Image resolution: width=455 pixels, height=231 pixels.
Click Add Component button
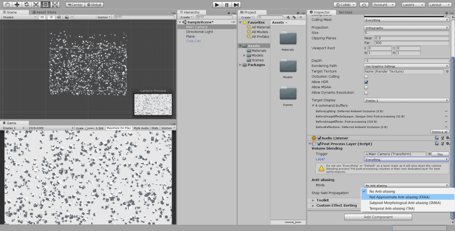click(378, 217)
